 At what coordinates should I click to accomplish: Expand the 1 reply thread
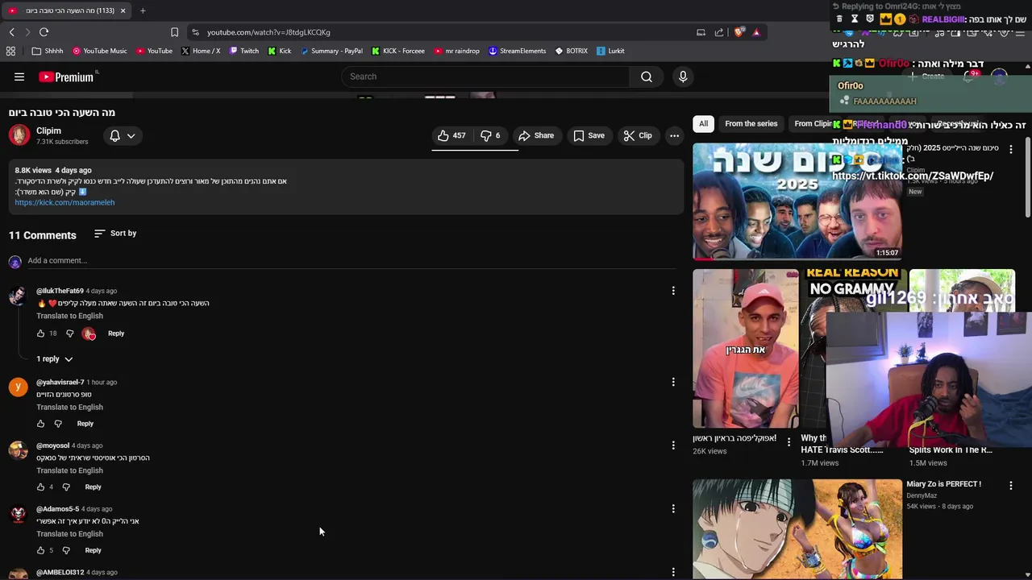pos(54,358)
